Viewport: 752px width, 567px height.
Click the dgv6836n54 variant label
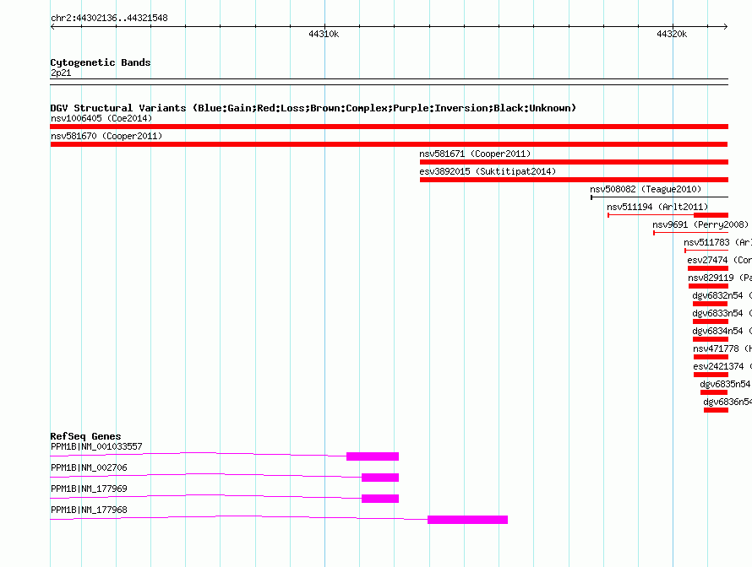tap(727, 402)
